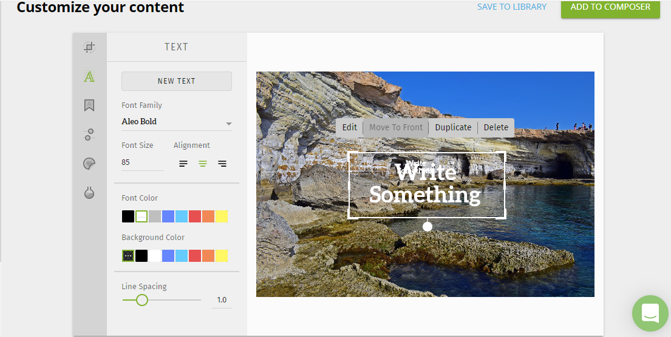Set text alignment to center
The image size is (671, 337).
pos(203,164)
